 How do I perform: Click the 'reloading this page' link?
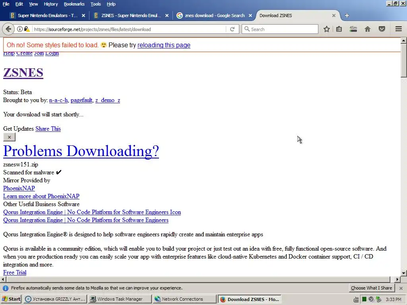[x=164, y=45]
